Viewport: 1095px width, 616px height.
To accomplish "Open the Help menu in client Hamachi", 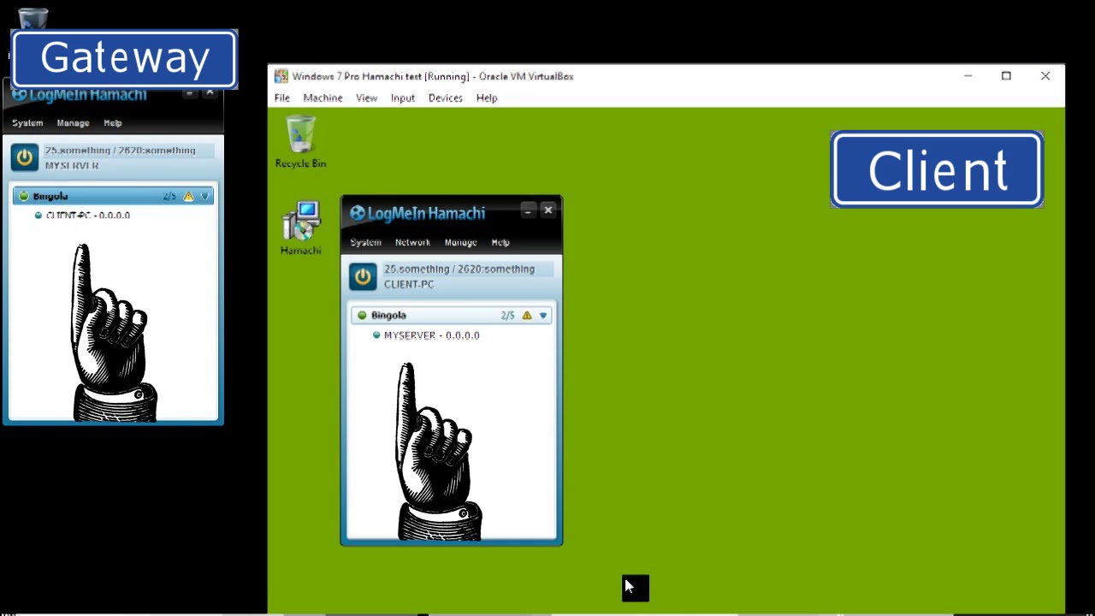I will [500, 242].
